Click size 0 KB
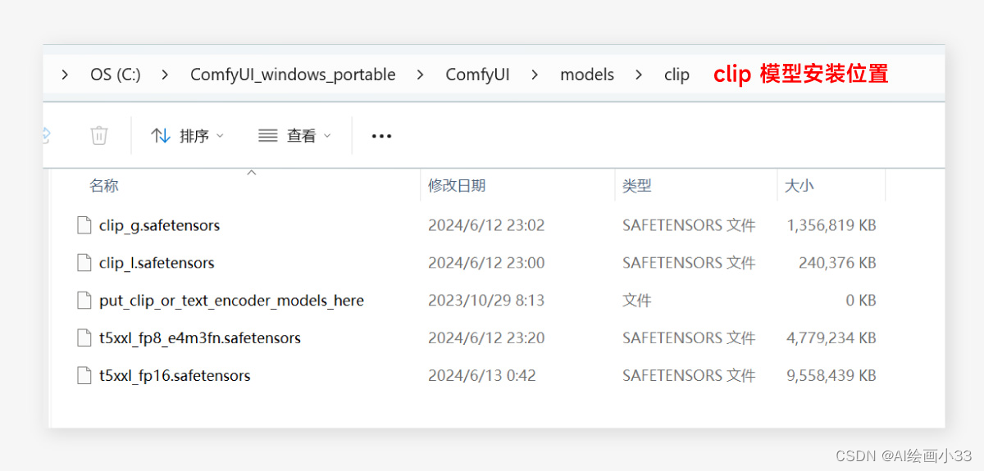The image size is (984, 471). (861, 301)
